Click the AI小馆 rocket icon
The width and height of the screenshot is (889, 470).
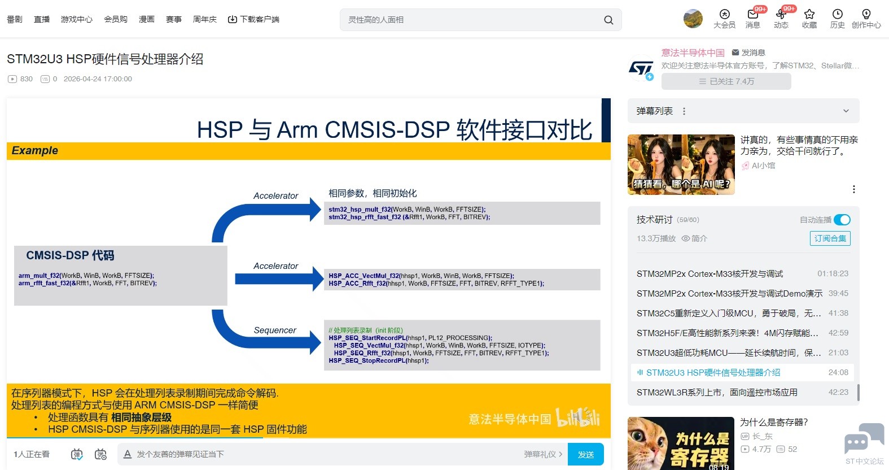[745, 166]
